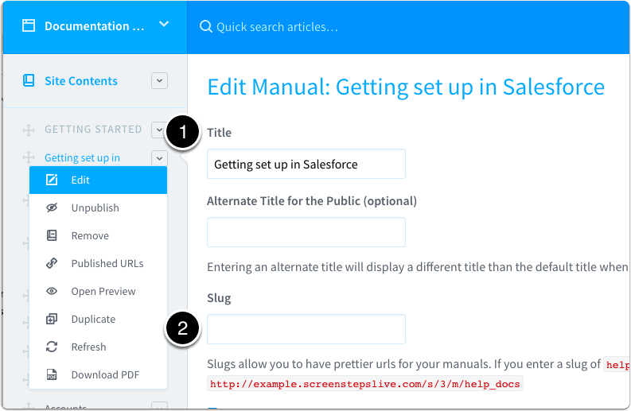Click the Unpublish crossed-eye icon
The height and width of the screenshot is (411, 631).
[x=52, y=207]
